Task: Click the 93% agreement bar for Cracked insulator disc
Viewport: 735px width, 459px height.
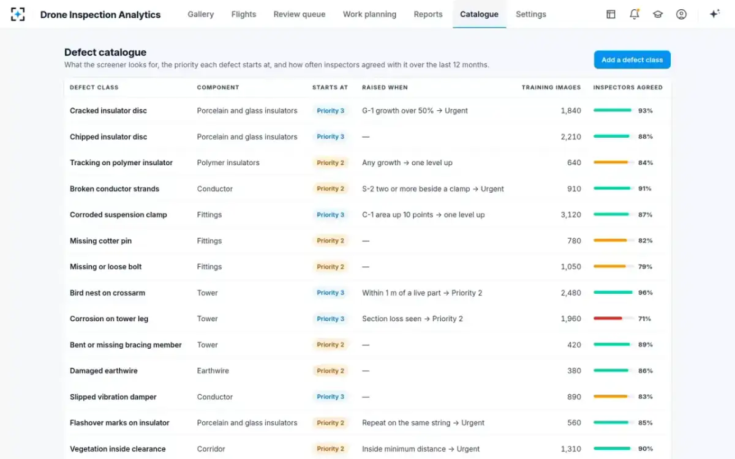Action: (x=613, y=111)
